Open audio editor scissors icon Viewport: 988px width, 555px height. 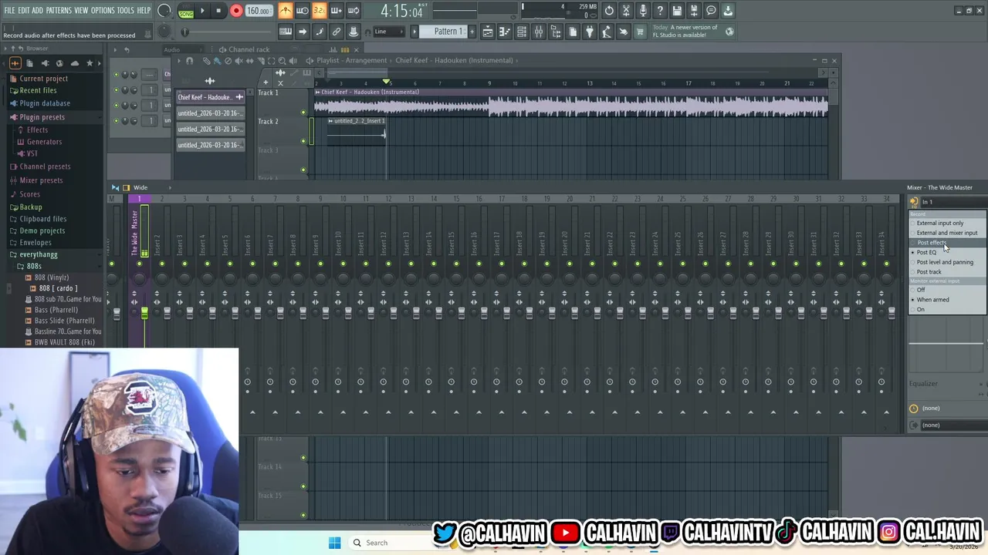click(626, 11)
